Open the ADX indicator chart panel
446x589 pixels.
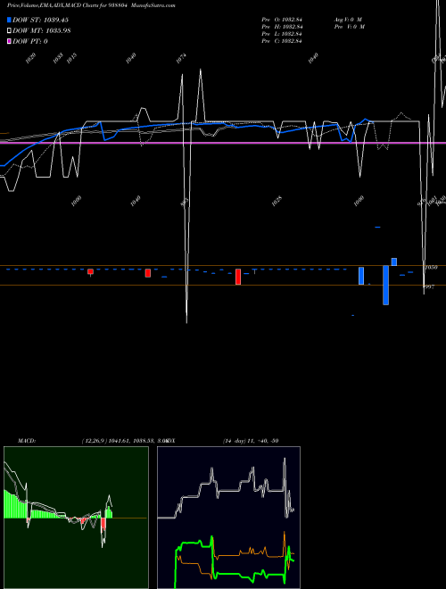228,518
